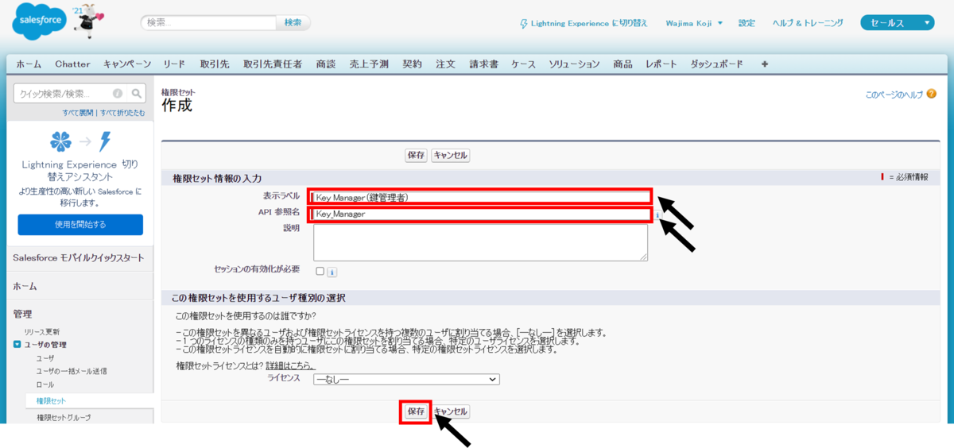Click the bottom 保存 button
The height and width of the screenshot is (448, 954).
pyautogui.click(x=416, y=411)
